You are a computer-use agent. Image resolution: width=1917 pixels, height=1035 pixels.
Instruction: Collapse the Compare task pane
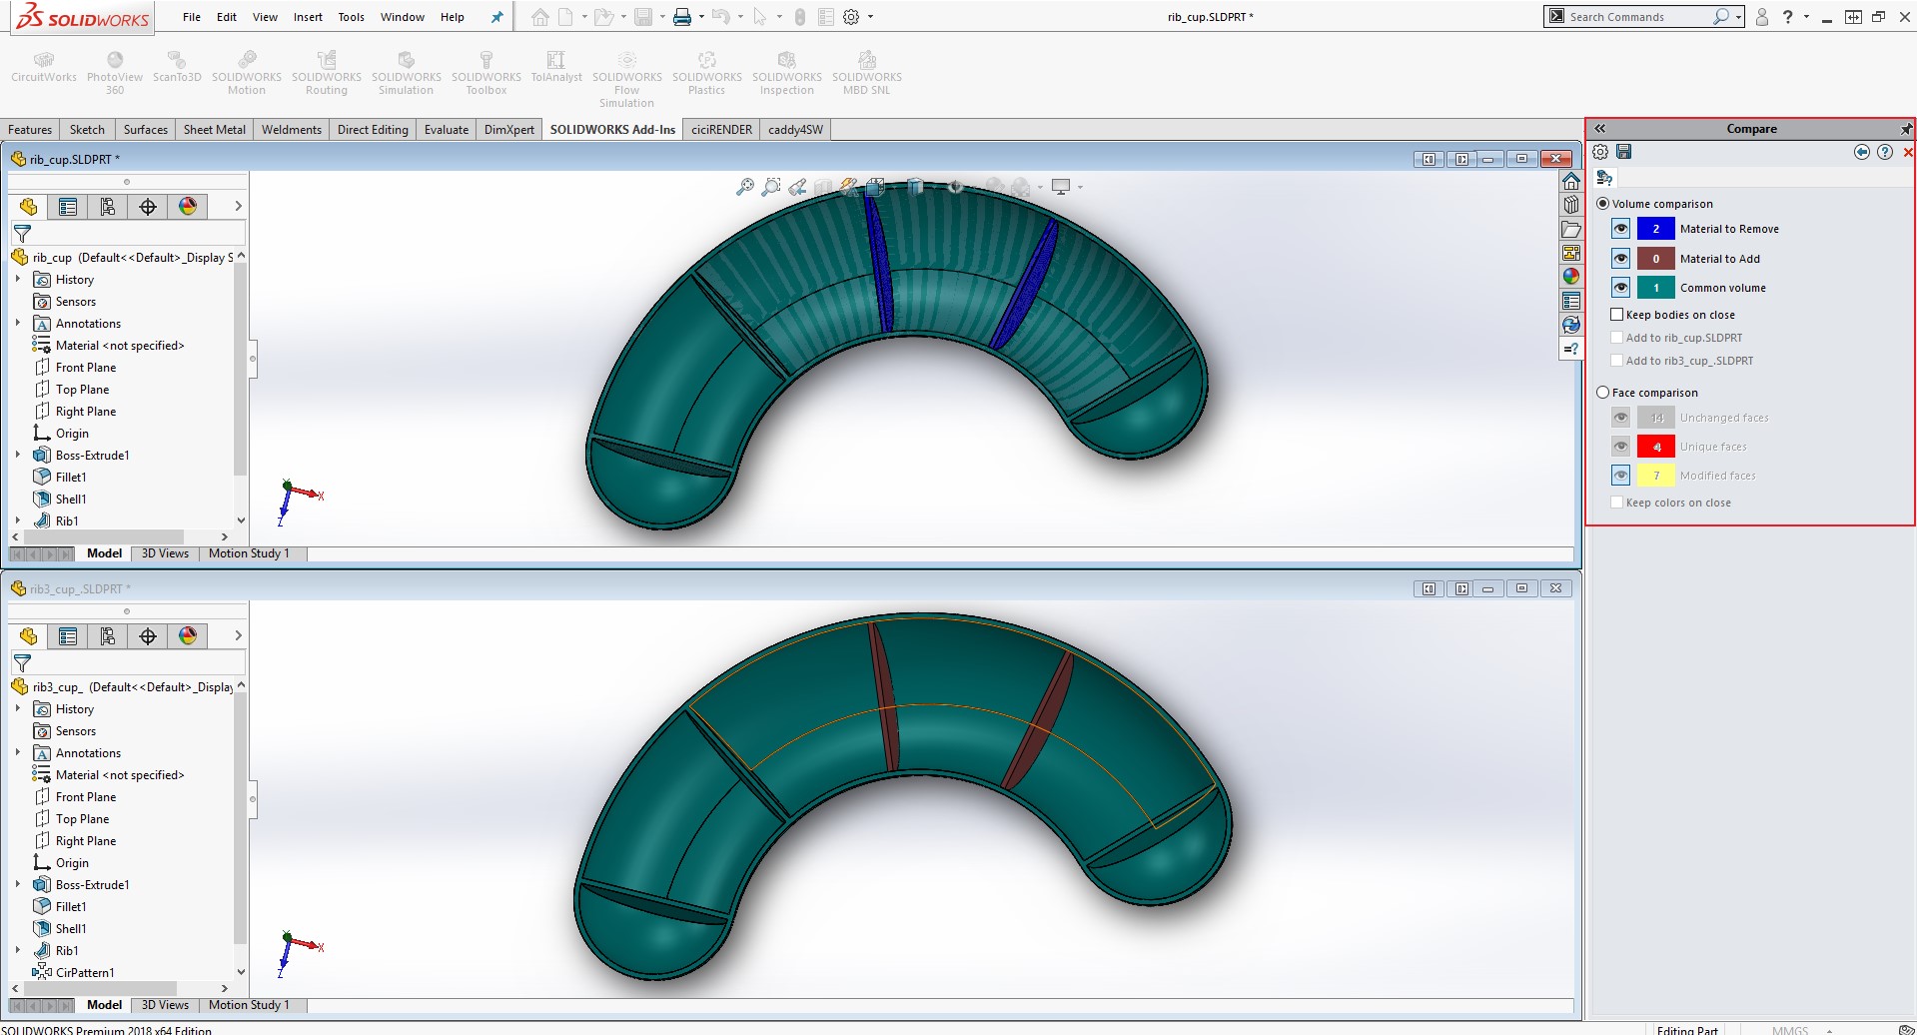[1599, 129]
